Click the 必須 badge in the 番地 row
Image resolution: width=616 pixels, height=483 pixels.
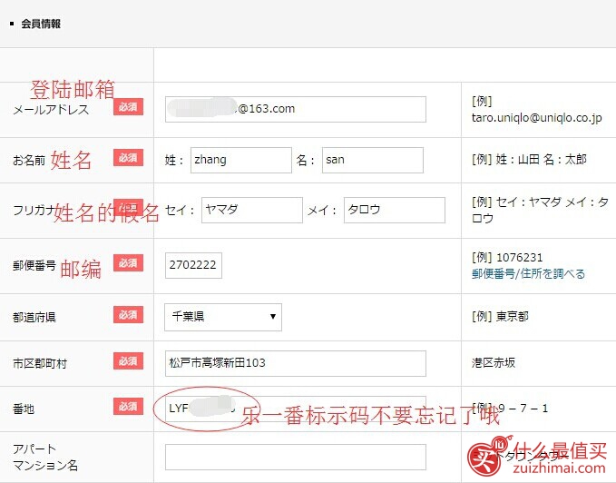(128, 407)
